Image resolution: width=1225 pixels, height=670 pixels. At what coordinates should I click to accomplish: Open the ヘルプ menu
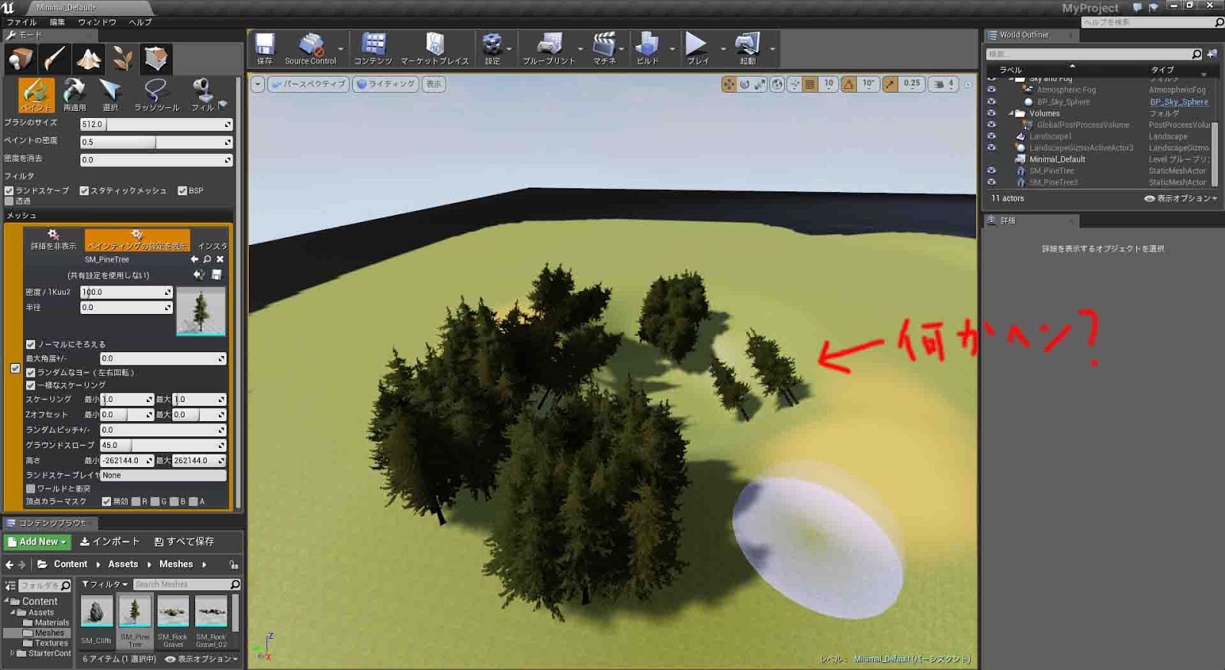click(x=140, y=22)
